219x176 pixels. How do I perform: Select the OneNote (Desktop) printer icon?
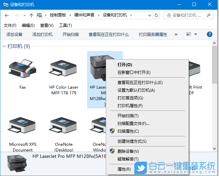63,125
